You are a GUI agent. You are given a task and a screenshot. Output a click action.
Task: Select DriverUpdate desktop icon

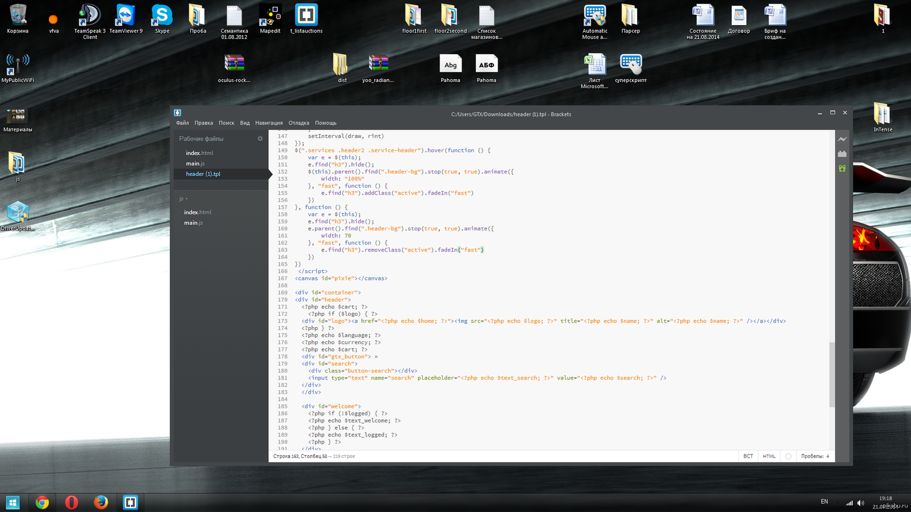pyautogui.click(x=18, y=216)
